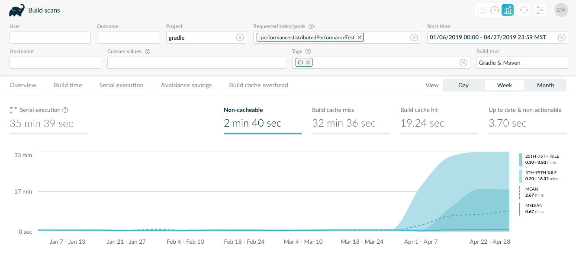This screenshot has height=261, width=576.
Task: Open the filter sliders settings icon
Action: [539, 10]
